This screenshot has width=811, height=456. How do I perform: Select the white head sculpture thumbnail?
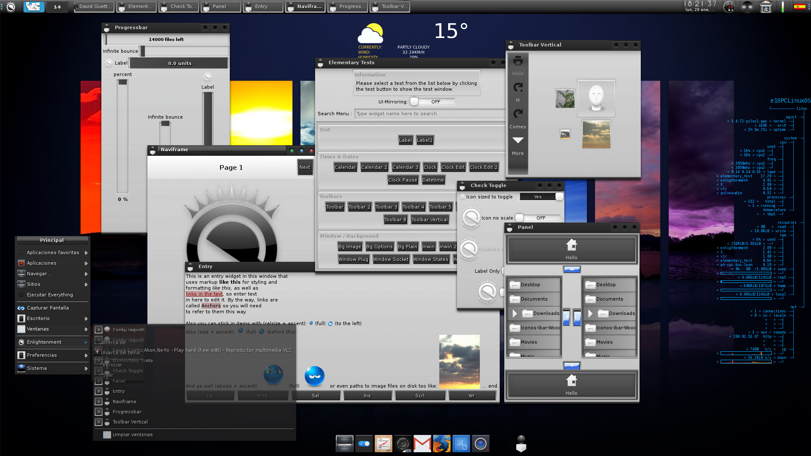click(x=596, y=98)
